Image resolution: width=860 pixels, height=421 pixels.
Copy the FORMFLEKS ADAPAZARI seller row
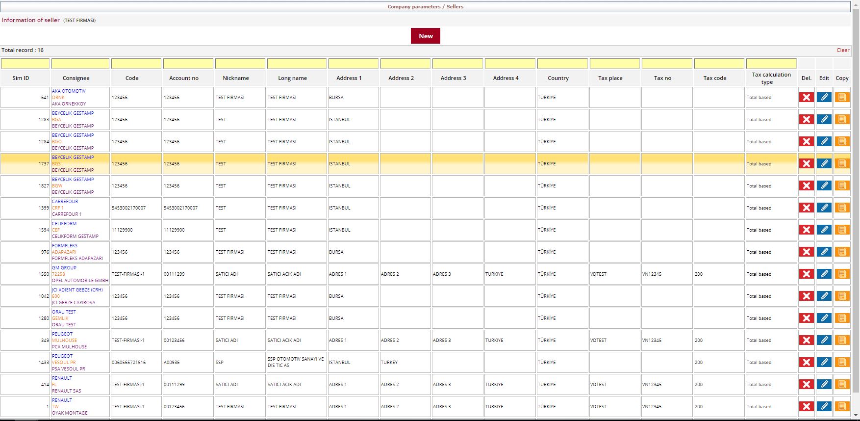[842, 252]
